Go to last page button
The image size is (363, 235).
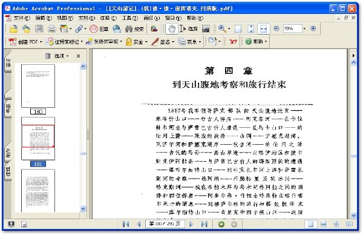204,224
